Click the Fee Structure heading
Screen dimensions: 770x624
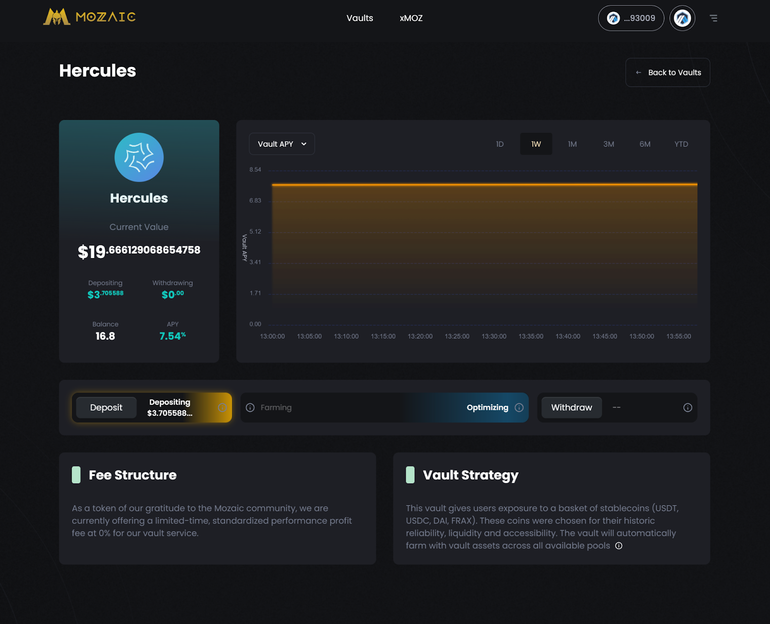pyautogui.click(x=133, y=475)
